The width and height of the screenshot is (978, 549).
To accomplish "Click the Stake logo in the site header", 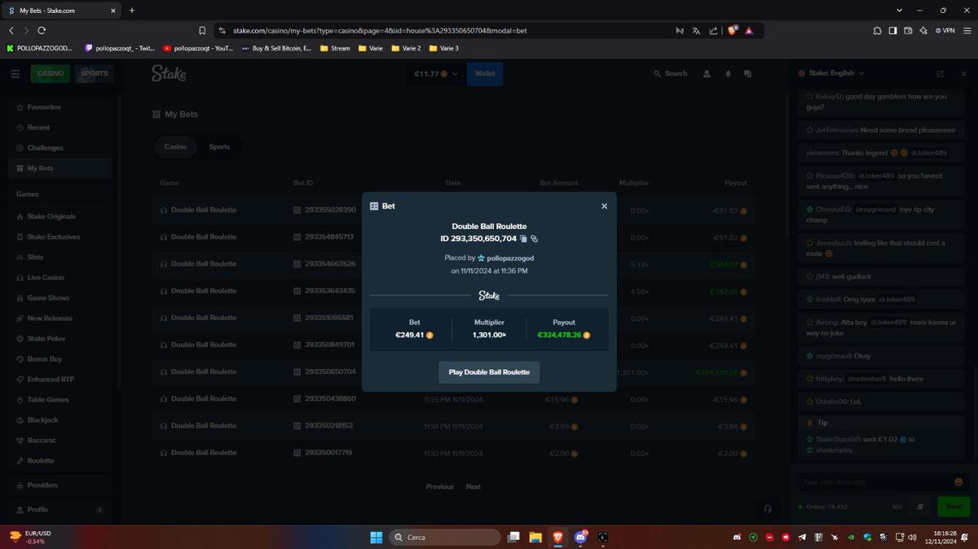I will click(x=169, y=73).
